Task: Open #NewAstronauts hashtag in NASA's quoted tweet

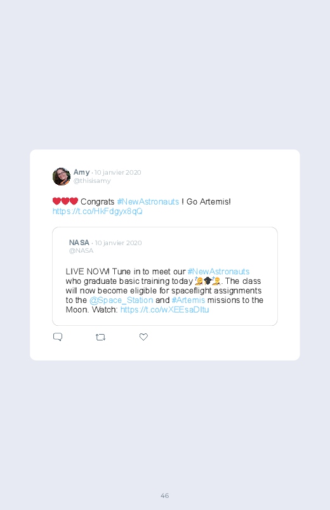Action: click(x=219, y=272)
